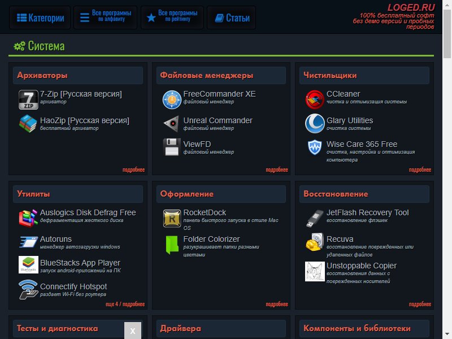Click подробнее in the Восстановление box
This screenshot has width=452, height=339.
420,304
